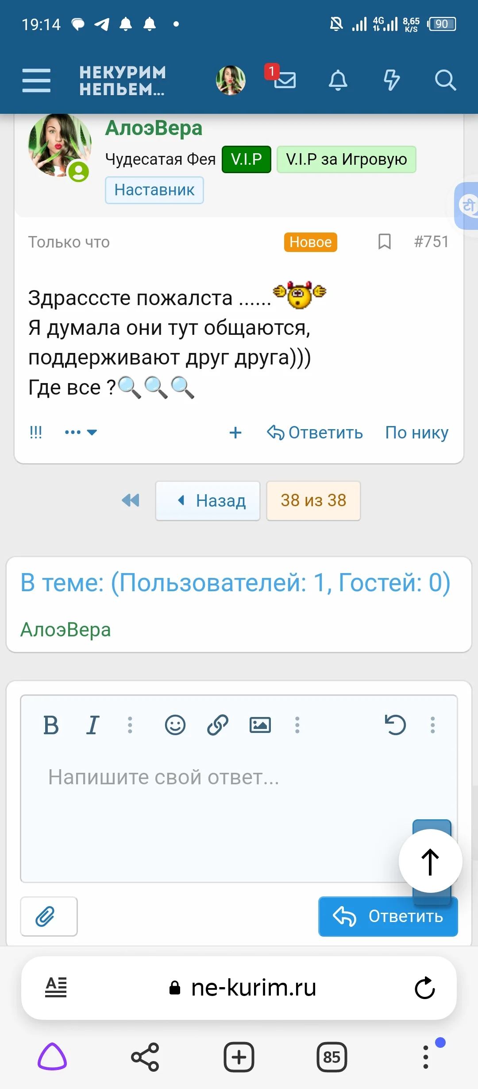Expand the post actions ellipsis dropdown
The height and width of the screenshot is (1089, 478).
click(x=81, y=432)
